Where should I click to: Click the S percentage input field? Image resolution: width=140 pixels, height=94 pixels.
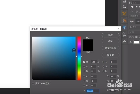coord(94,67)
